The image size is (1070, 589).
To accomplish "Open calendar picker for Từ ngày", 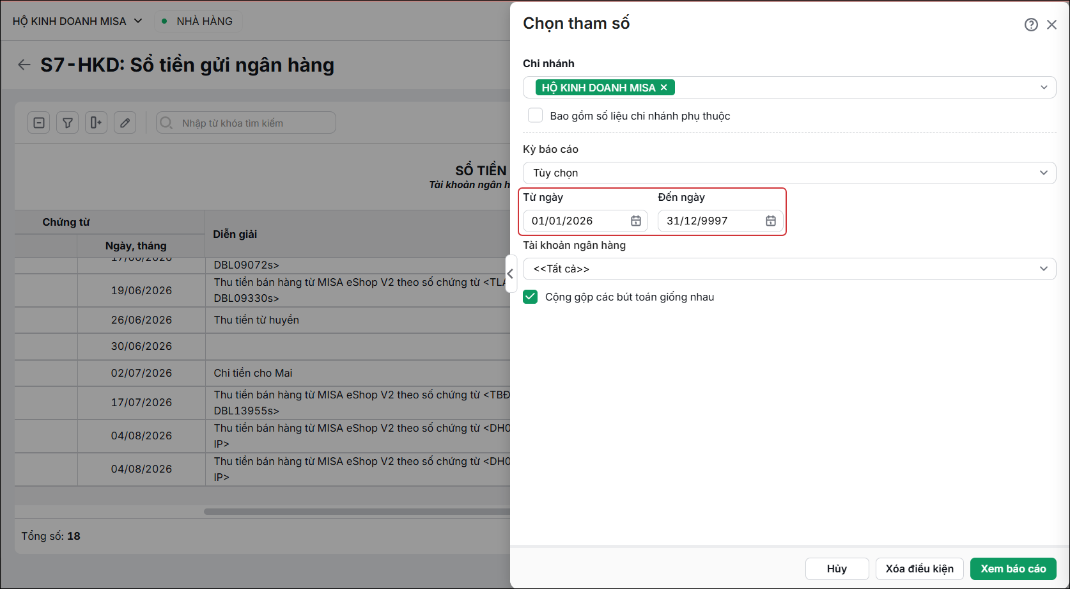I will 636,221.
